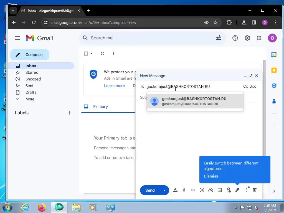Open Windows Start menu

tap(7, 207)
